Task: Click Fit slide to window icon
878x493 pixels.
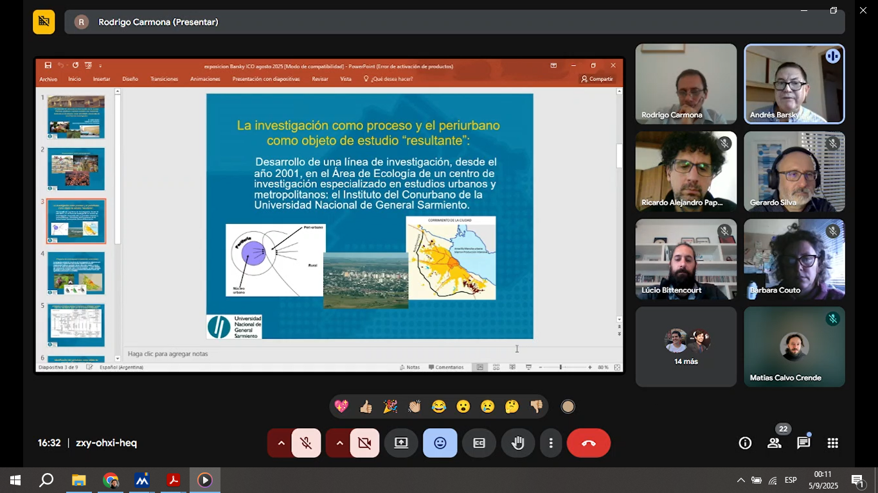Action: 618,367
